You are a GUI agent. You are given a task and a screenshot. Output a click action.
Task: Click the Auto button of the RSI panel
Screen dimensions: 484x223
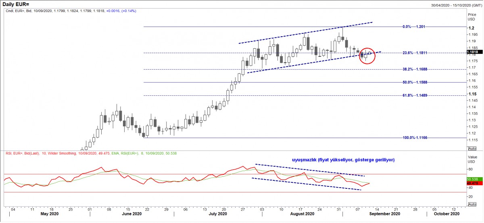471,204
